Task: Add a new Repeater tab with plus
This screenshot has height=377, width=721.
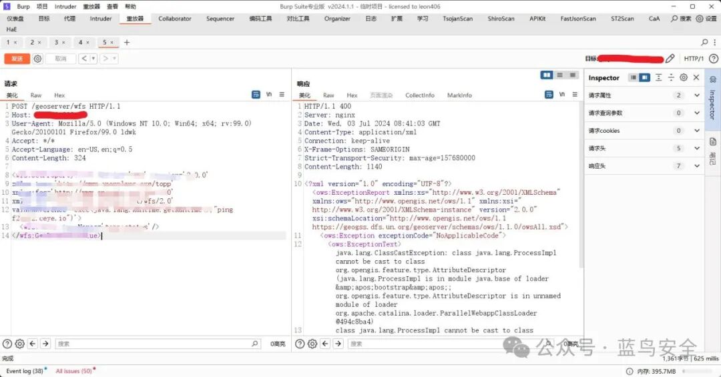Action: point(127,42)
